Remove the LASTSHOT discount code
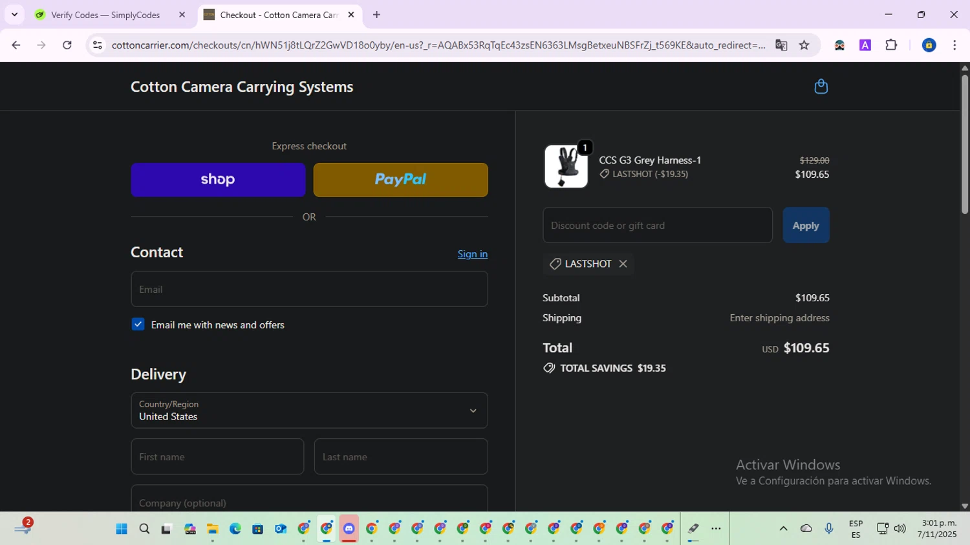Image resolution: width=970 pixels, height=545 pixels. pyautogui.click(x=623, y=264)
